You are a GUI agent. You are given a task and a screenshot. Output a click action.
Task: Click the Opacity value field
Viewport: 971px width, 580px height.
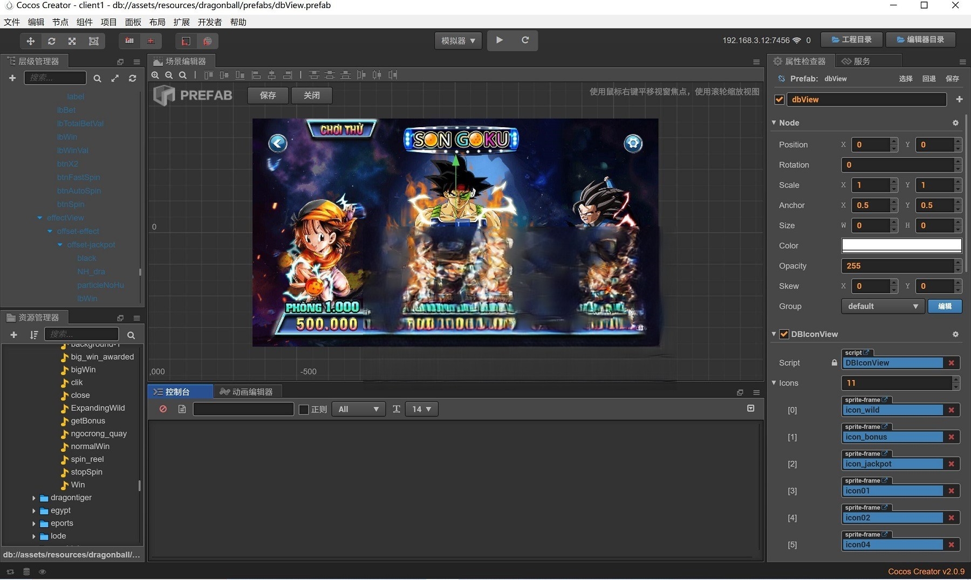898,266
